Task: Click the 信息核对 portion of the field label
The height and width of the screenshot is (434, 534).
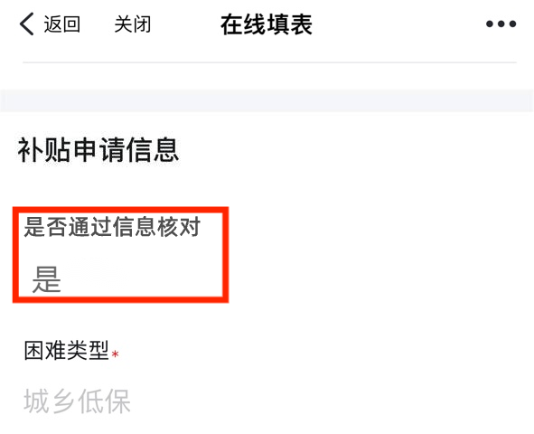Action: coord(156,227)
